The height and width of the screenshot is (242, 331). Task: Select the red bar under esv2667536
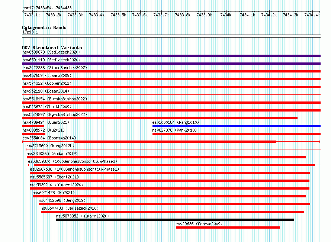coord(170,173)
